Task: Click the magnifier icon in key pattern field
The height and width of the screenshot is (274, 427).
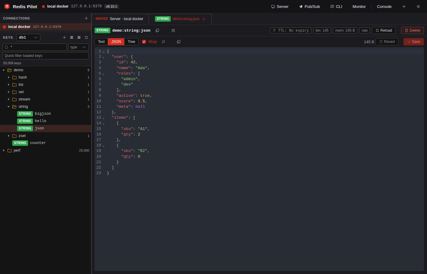Action: click(x=6, y=47)
